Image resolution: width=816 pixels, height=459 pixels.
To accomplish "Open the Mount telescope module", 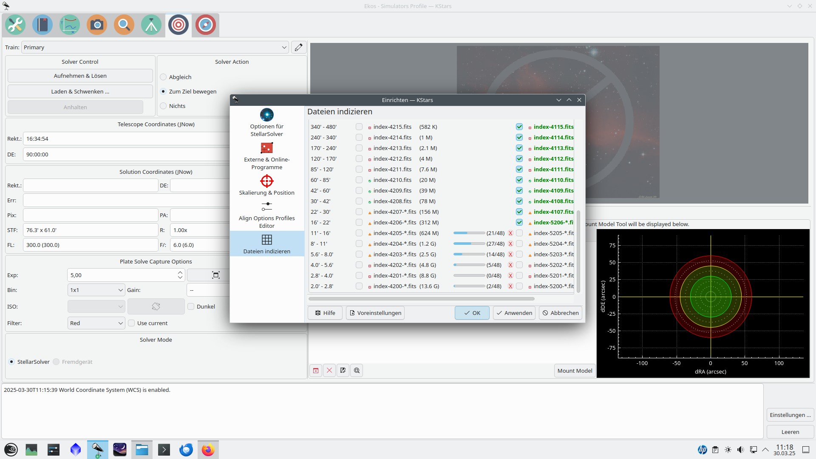I will pyautogui.click(x=151, y=25).
